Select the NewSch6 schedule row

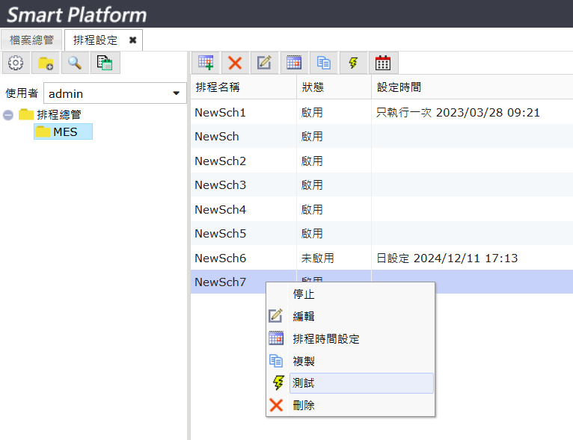[220, 258]
